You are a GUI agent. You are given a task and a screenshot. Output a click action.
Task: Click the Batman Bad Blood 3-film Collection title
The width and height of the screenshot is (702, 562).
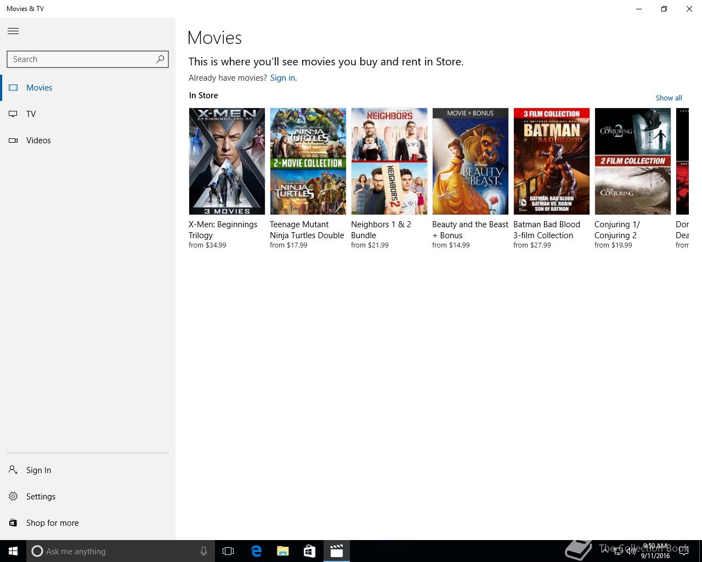click(547, 230)
